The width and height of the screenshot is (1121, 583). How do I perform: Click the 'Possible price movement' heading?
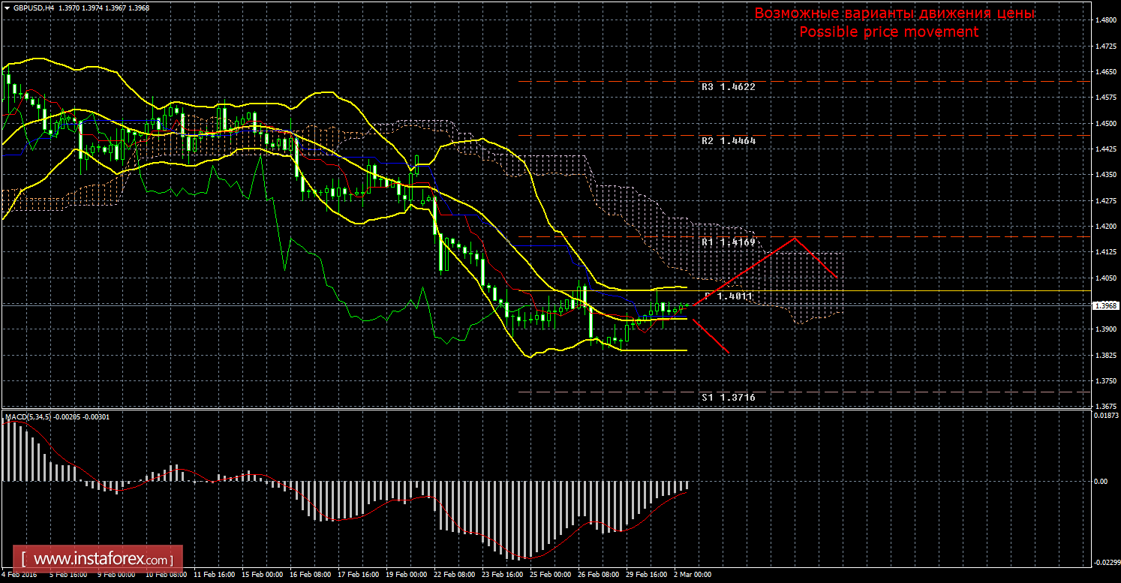[888, 32]
